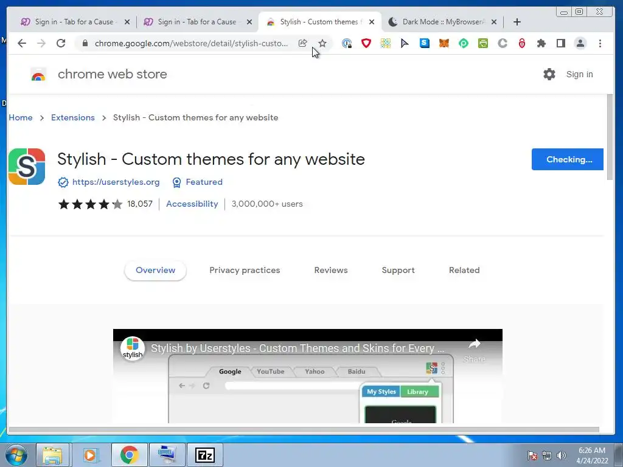Image resolution: width=623 pixels, height=467 pixels.
Task: Click the stylish channel avatar on video
Action: [132, 348]
